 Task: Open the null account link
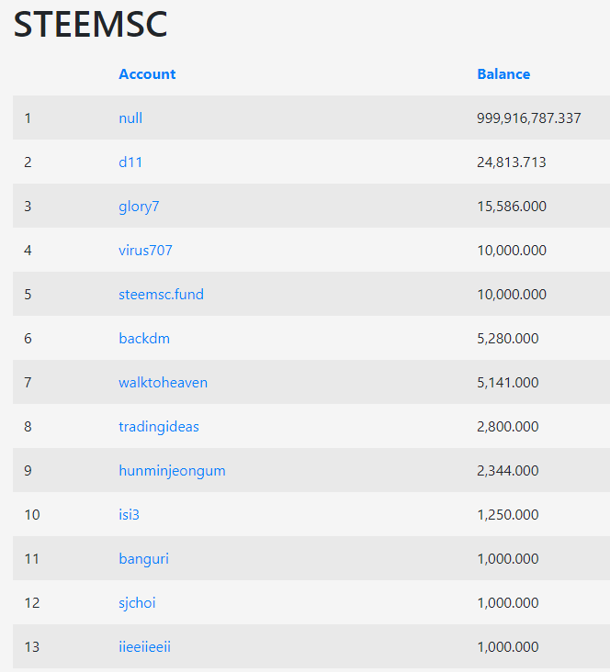pos(130,118)
